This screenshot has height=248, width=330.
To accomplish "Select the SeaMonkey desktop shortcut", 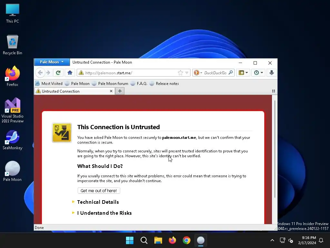I will click(x=13, y=140).
